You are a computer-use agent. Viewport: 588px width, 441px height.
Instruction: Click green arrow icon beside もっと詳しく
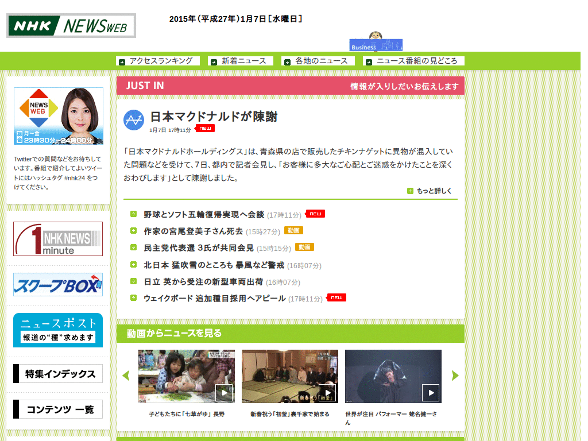[x=410, y=191]
